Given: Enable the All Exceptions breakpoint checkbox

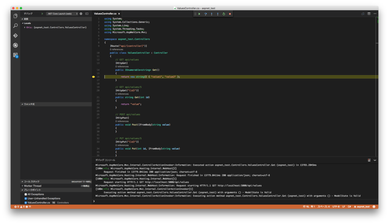Looking at the screenshot, I should click(25, 194).
